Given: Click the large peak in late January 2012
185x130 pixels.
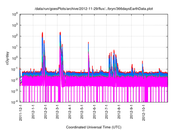Looking at the screenshot, I should 42,33.
